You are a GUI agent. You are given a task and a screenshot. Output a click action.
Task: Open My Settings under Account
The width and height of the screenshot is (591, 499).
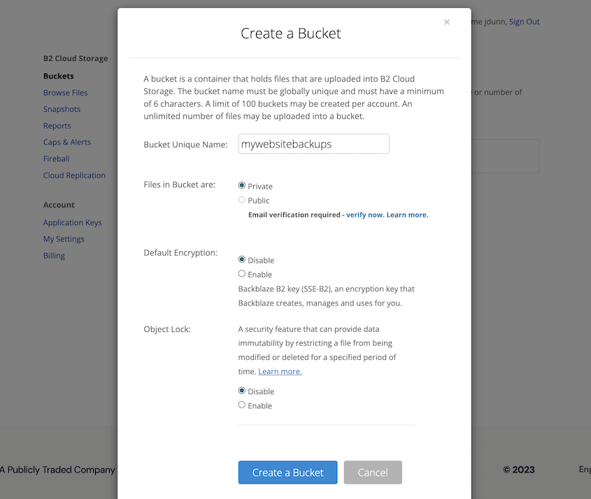pos(64,239)
